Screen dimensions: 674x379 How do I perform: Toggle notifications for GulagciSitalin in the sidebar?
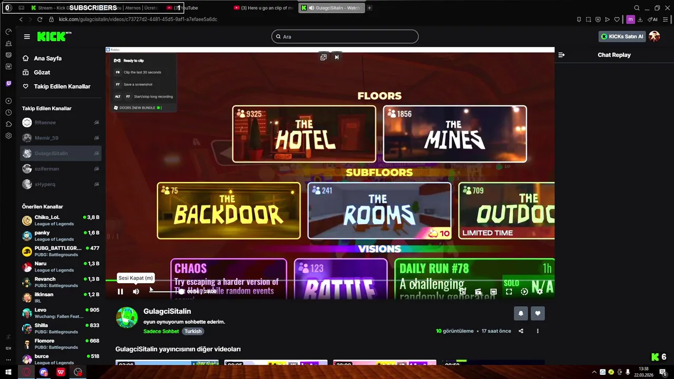click(96, 153)
